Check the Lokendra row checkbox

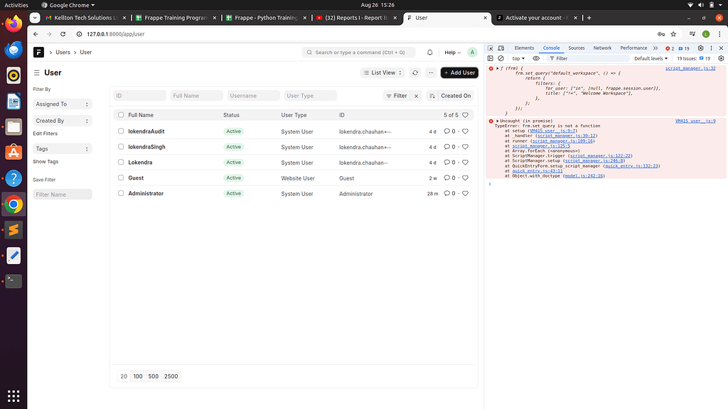pyautogui.click(x=121, y=163)
